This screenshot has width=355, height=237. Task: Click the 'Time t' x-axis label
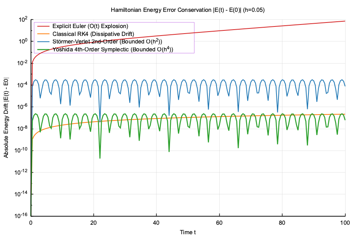[x=188, y=232]
